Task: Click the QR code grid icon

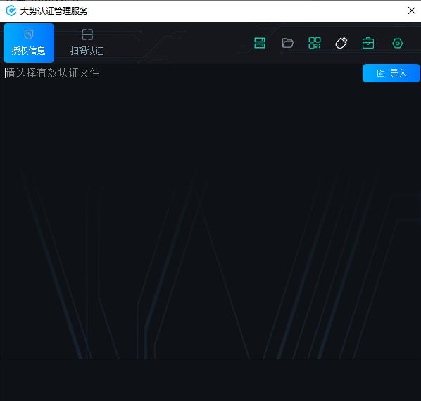Action: [315, 43]
